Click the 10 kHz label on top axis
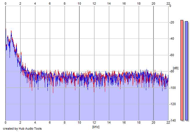This screenshot has width=192, height=132. [x=79, y=3]
